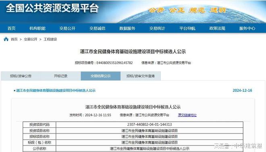Open 数据服务 navigation item

(127, 28)
